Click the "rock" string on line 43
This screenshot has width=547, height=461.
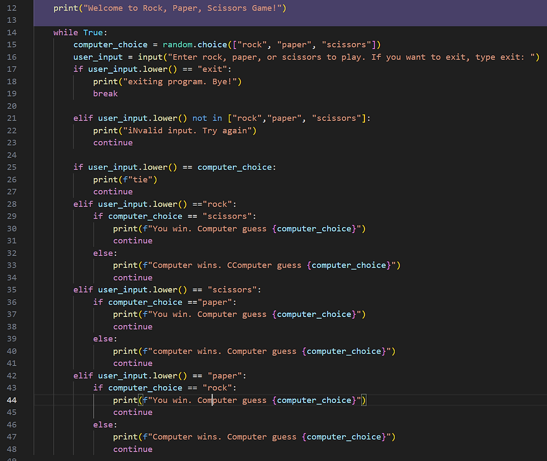(217, 388)
